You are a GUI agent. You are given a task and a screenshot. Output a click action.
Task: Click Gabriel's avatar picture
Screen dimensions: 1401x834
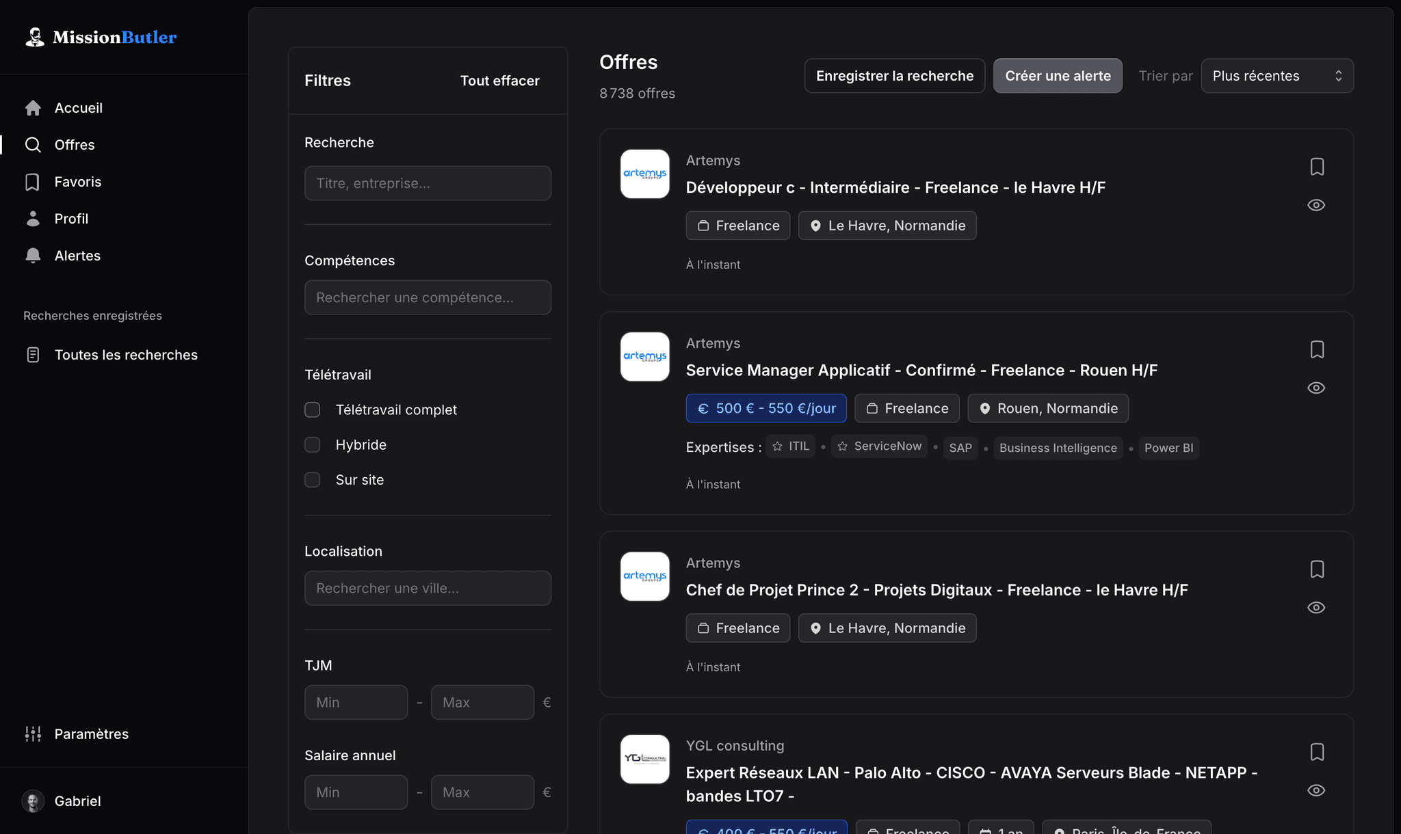33,801
